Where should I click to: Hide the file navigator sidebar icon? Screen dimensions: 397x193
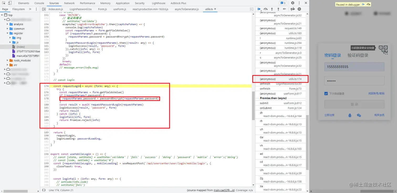[44, 9]
